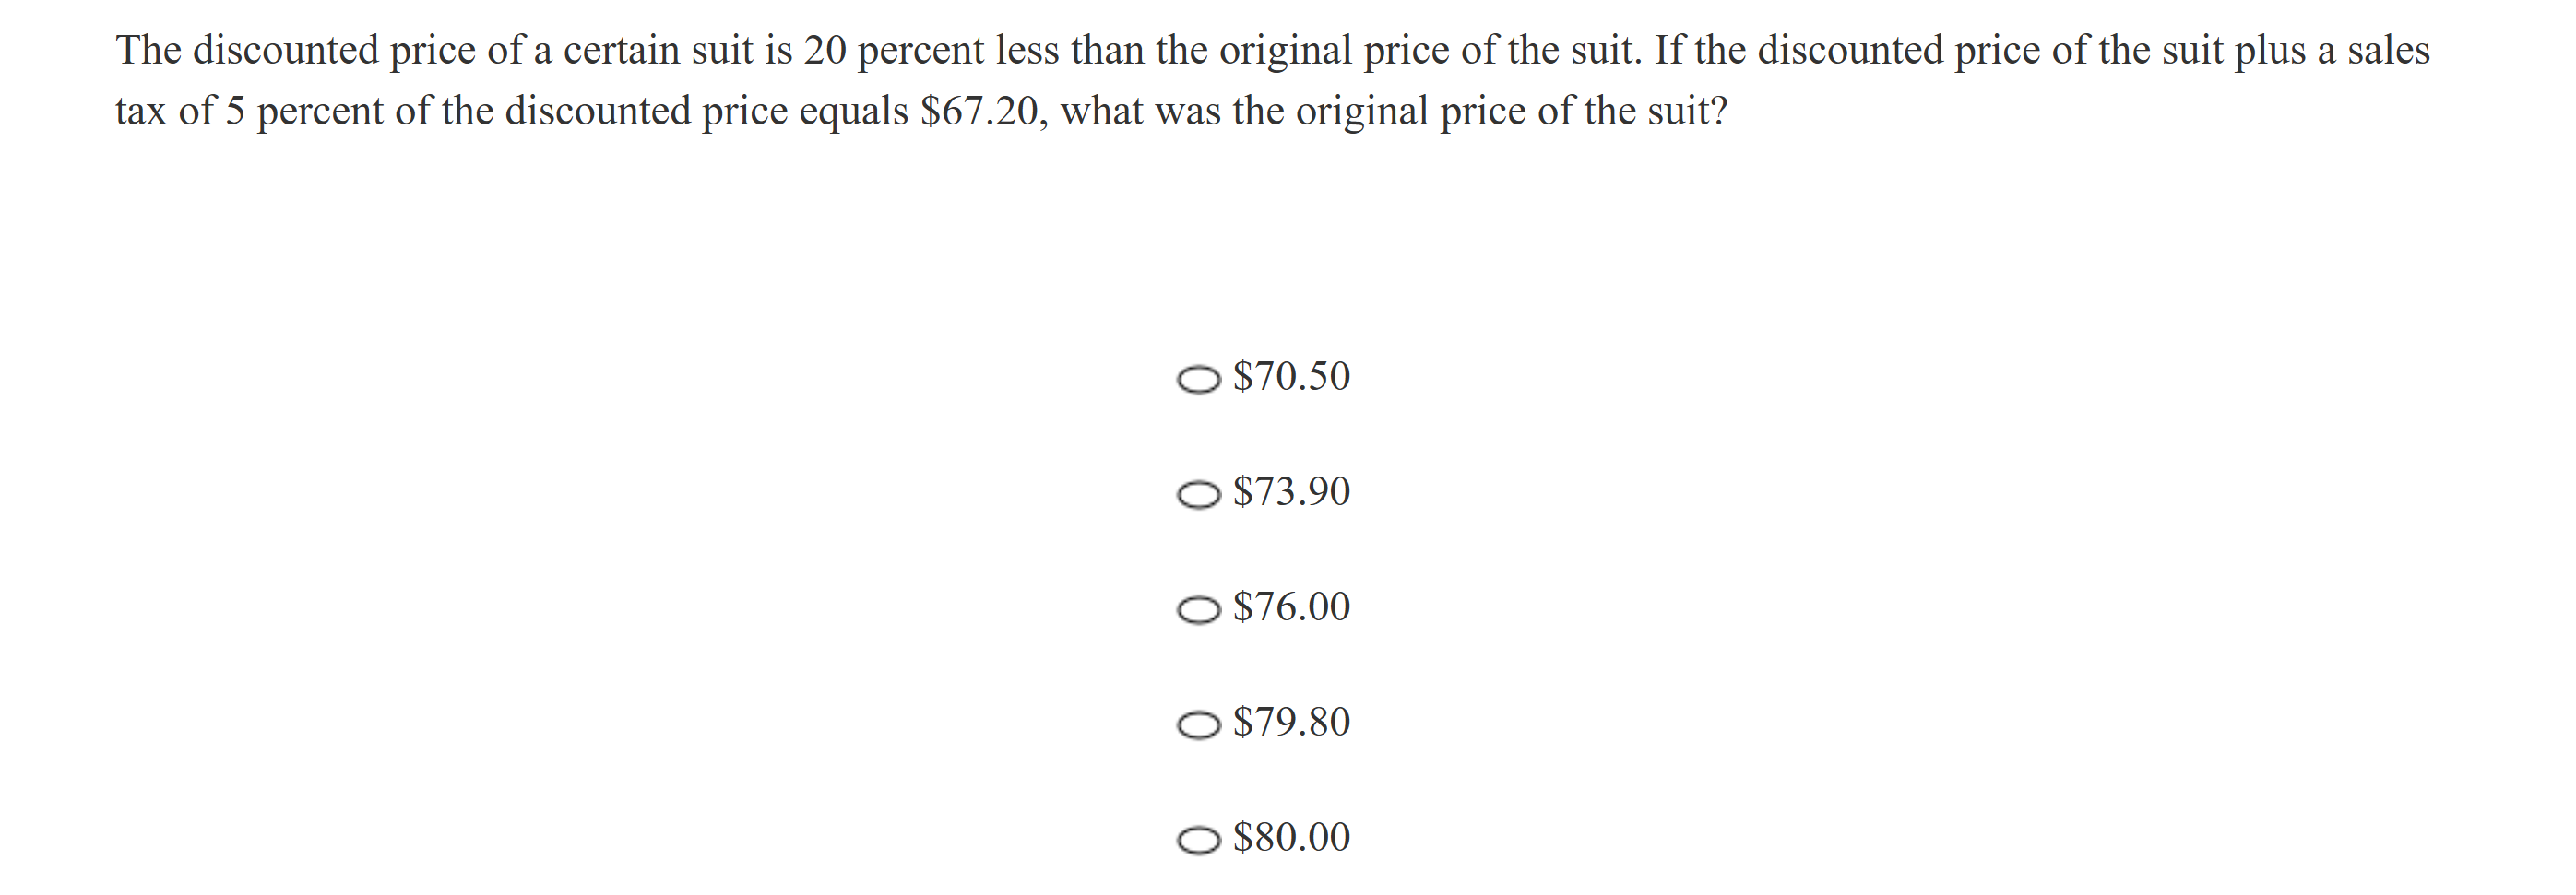The image size is (2576, 895).
Task: Mark the $76.00 radio button
Action: (1198, 610)
